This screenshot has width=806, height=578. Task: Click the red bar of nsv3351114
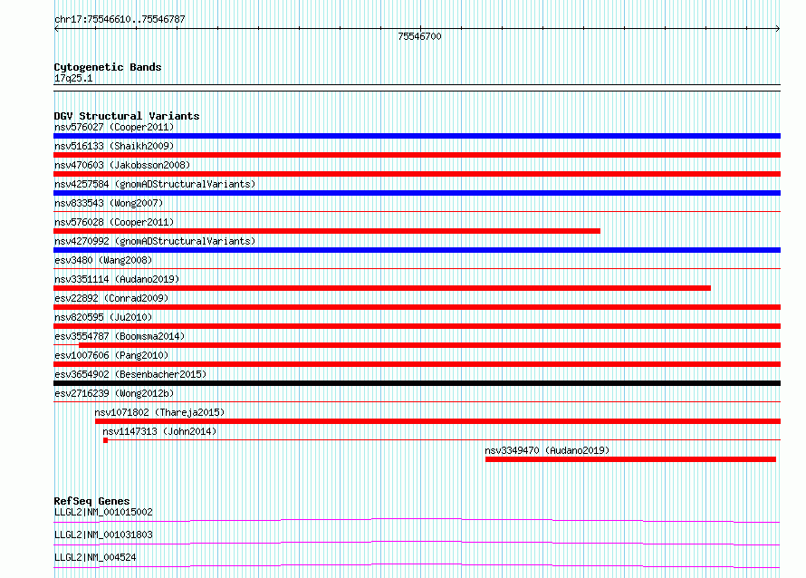point(382,288)
